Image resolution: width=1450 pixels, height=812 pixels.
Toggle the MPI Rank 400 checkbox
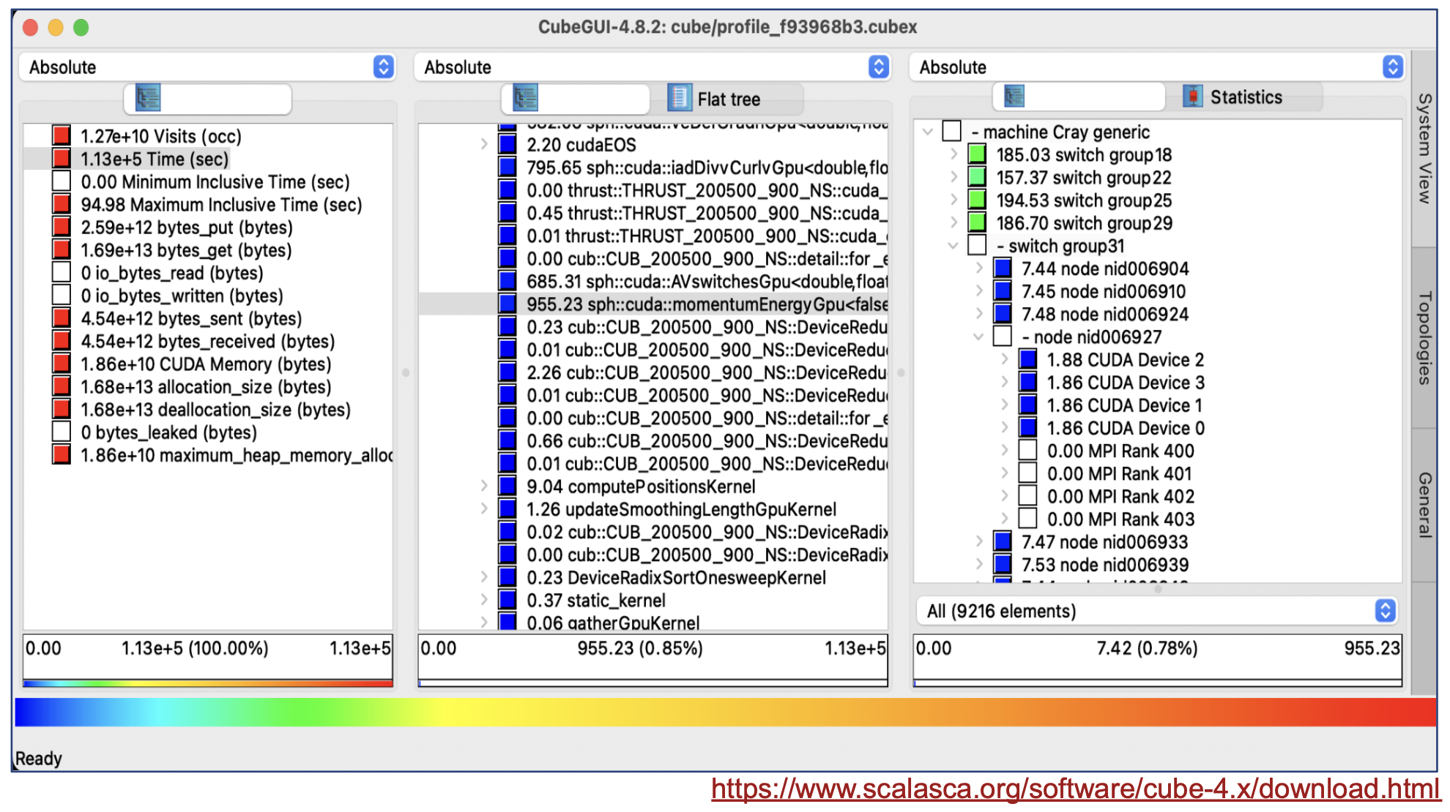(1028, 451)
